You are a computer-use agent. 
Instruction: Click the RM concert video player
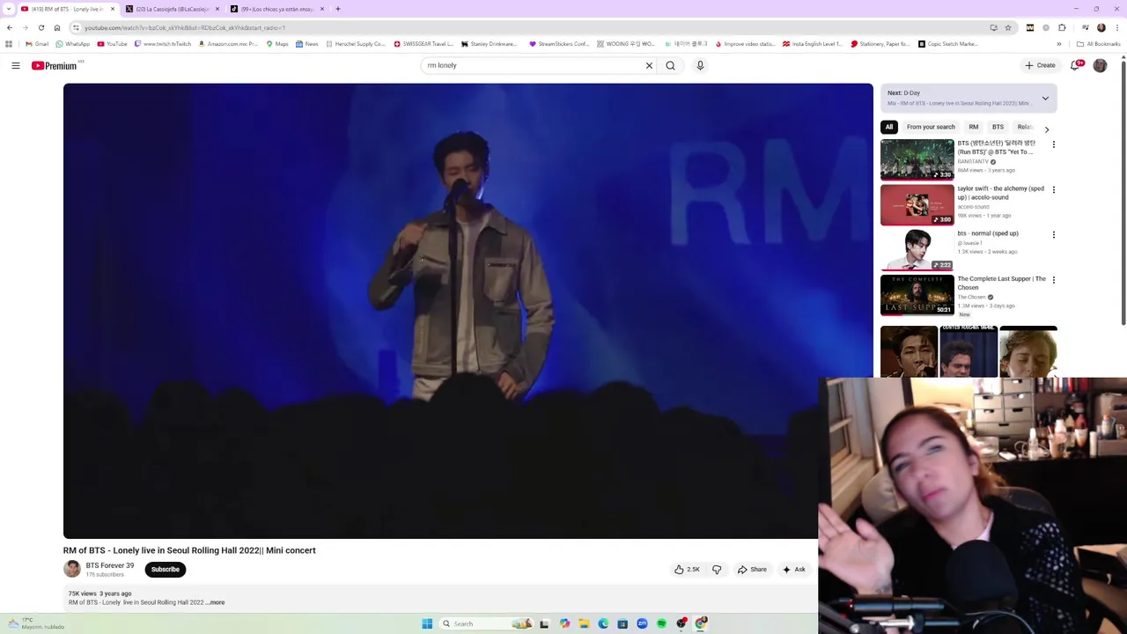[x=468, y=311]
